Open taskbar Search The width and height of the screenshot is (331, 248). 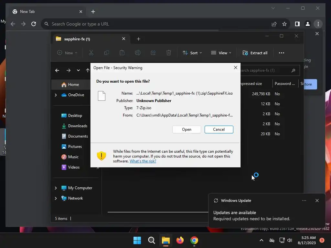pyautogui.click(x=152, y=240)
